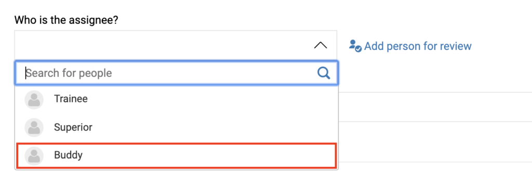This screenshot has width=532, height=187.
Task: Choose Superior from the people list
Action: [x=176, y=127]
